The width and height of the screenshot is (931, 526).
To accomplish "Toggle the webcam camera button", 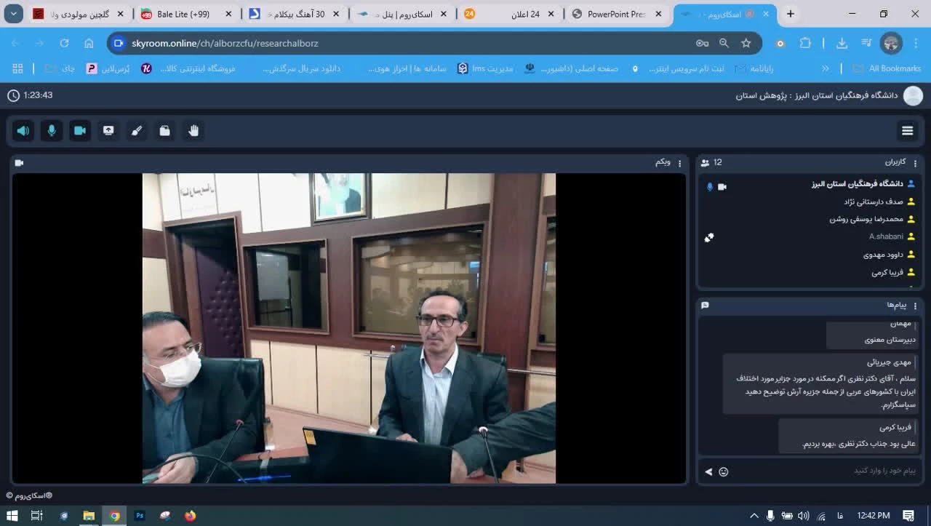I will tap(80, 131).
